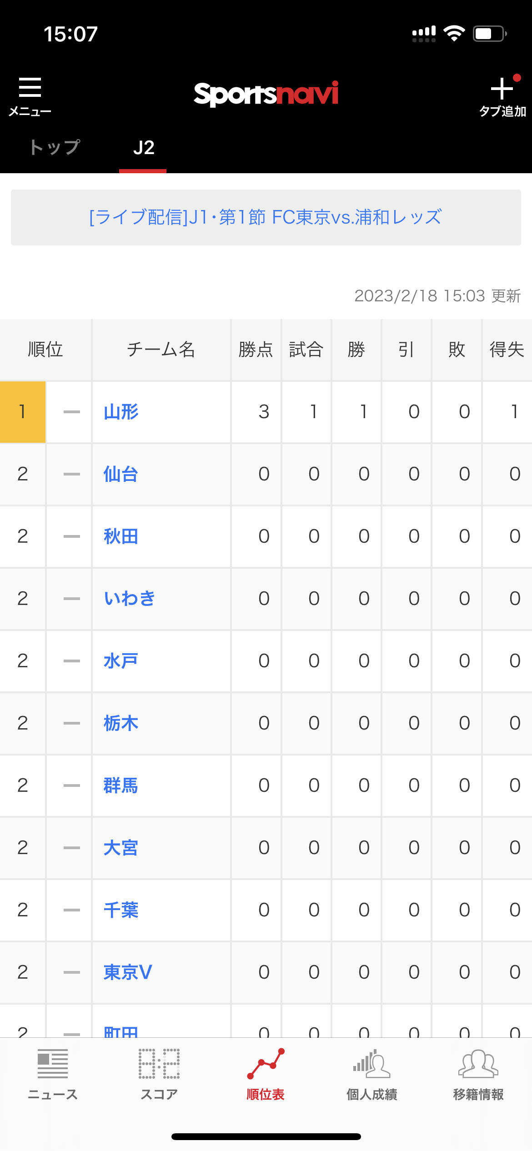Open the いわき team link
This screenshot has width=532, height=1151.
point(130,599)
